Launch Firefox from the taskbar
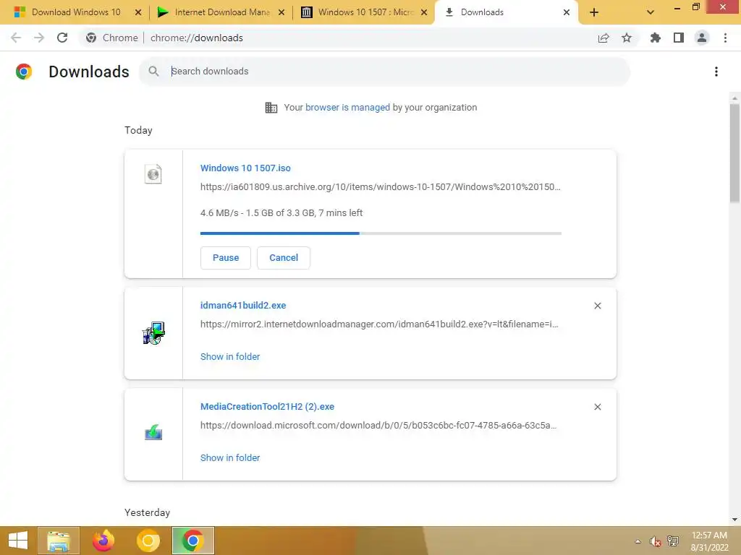The height and width of the screenshot is (555, 741). (x=103, y=541)
